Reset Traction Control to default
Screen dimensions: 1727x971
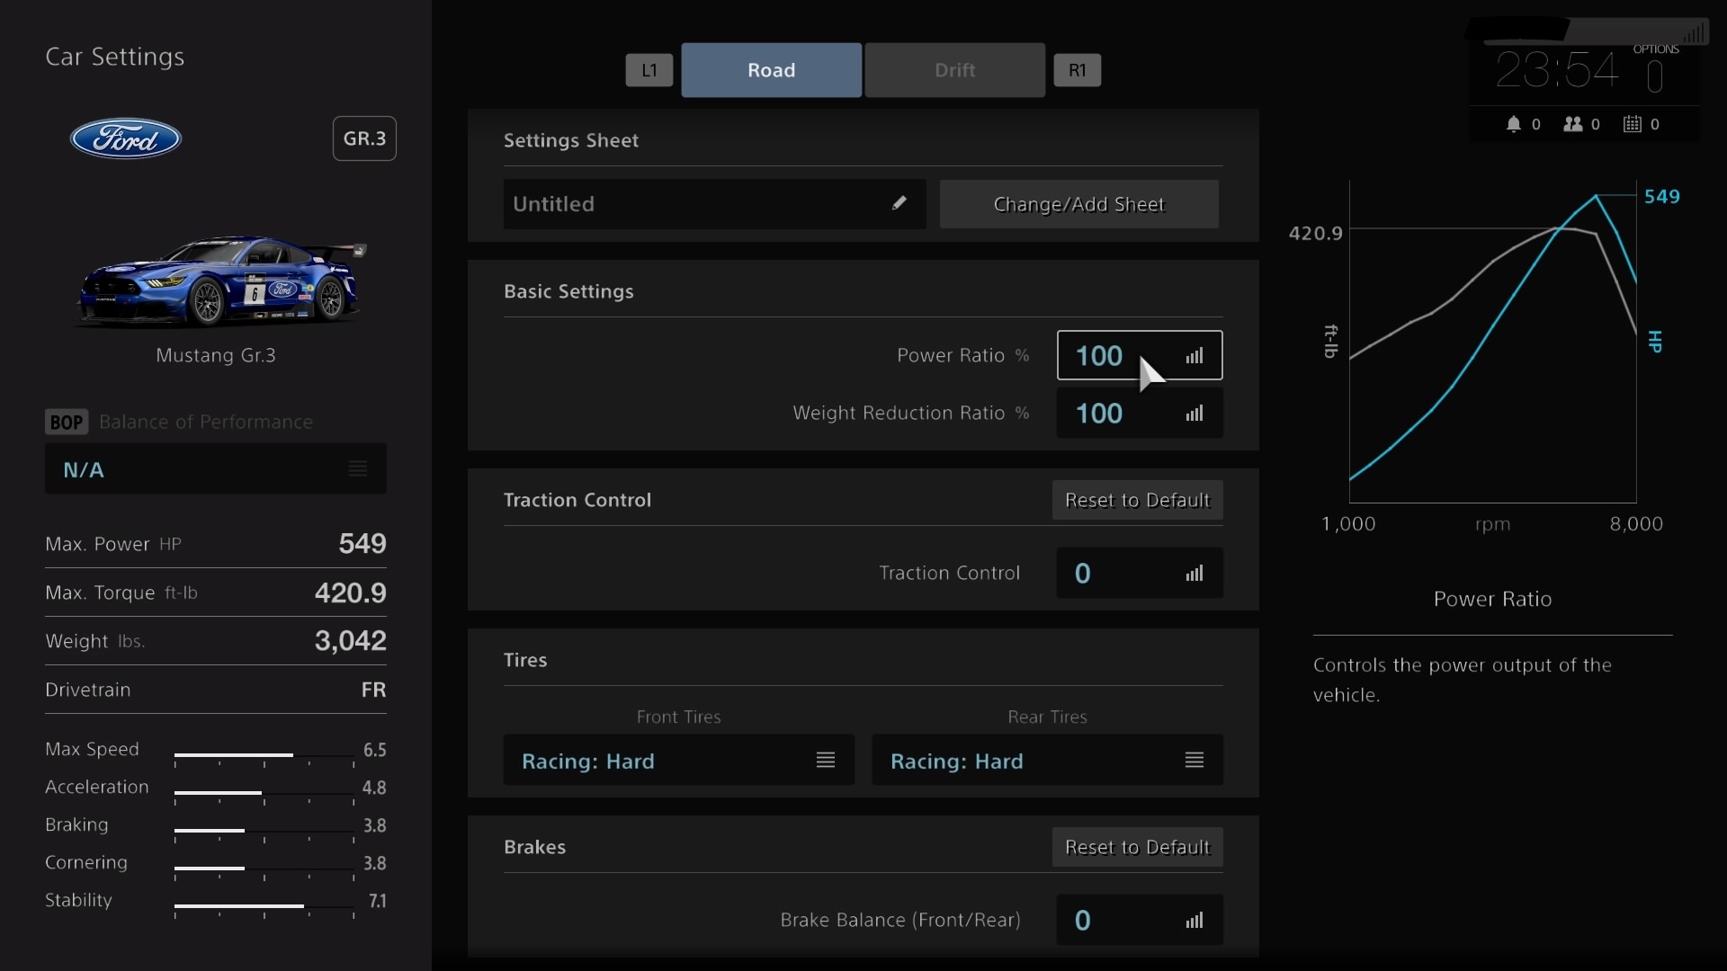(1137, 500)
